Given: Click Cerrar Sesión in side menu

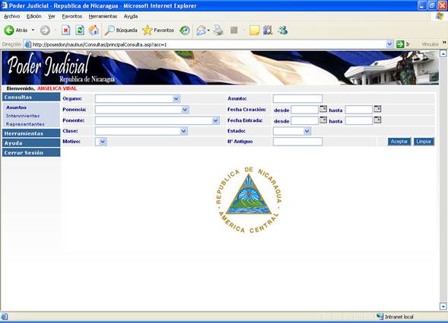Looking at the screenshot, I should click(31, 153).
